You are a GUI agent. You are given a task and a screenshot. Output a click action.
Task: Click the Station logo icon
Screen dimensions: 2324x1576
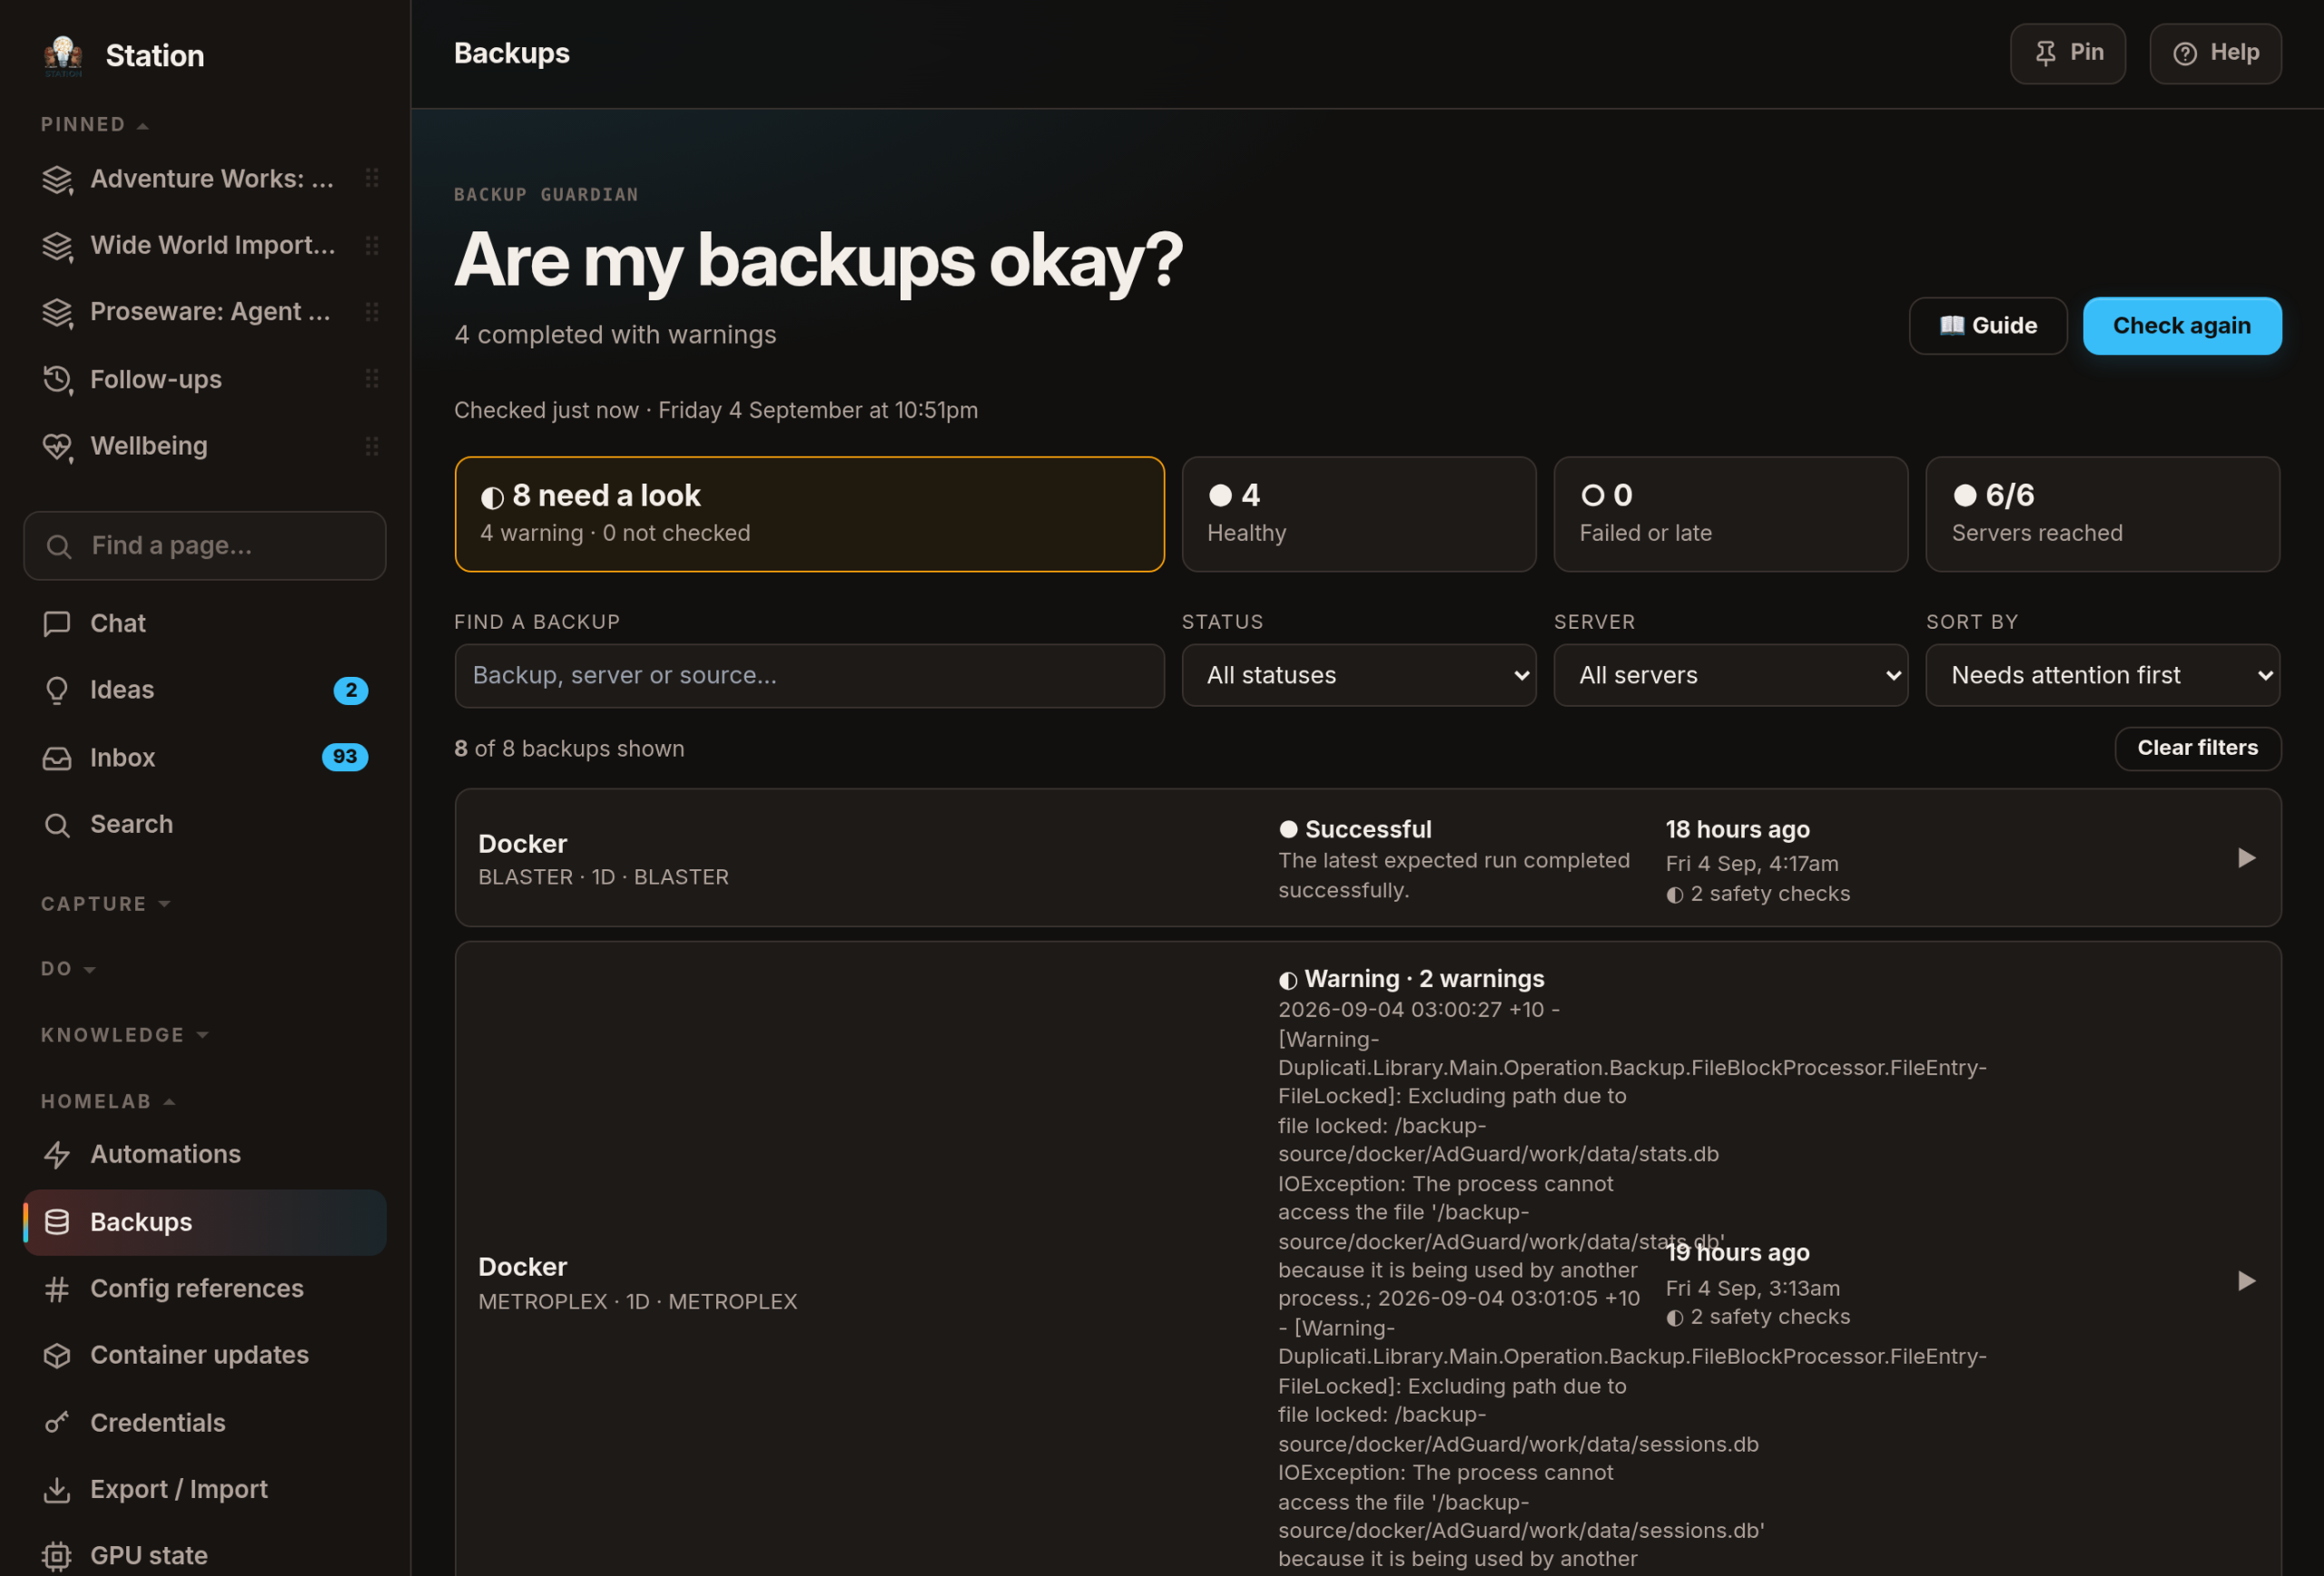pyautogui.click(x=63, y=55)
